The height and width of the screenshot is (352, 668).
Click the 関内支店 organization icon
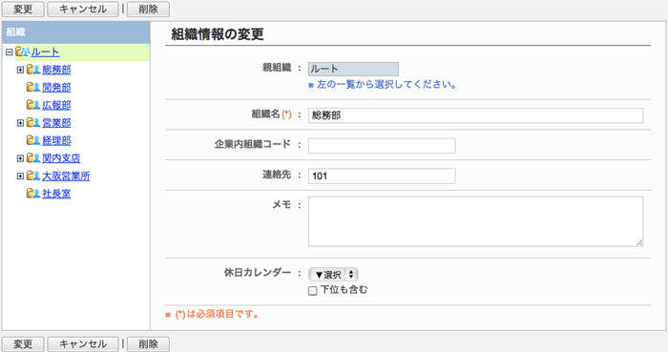(33, 158)
